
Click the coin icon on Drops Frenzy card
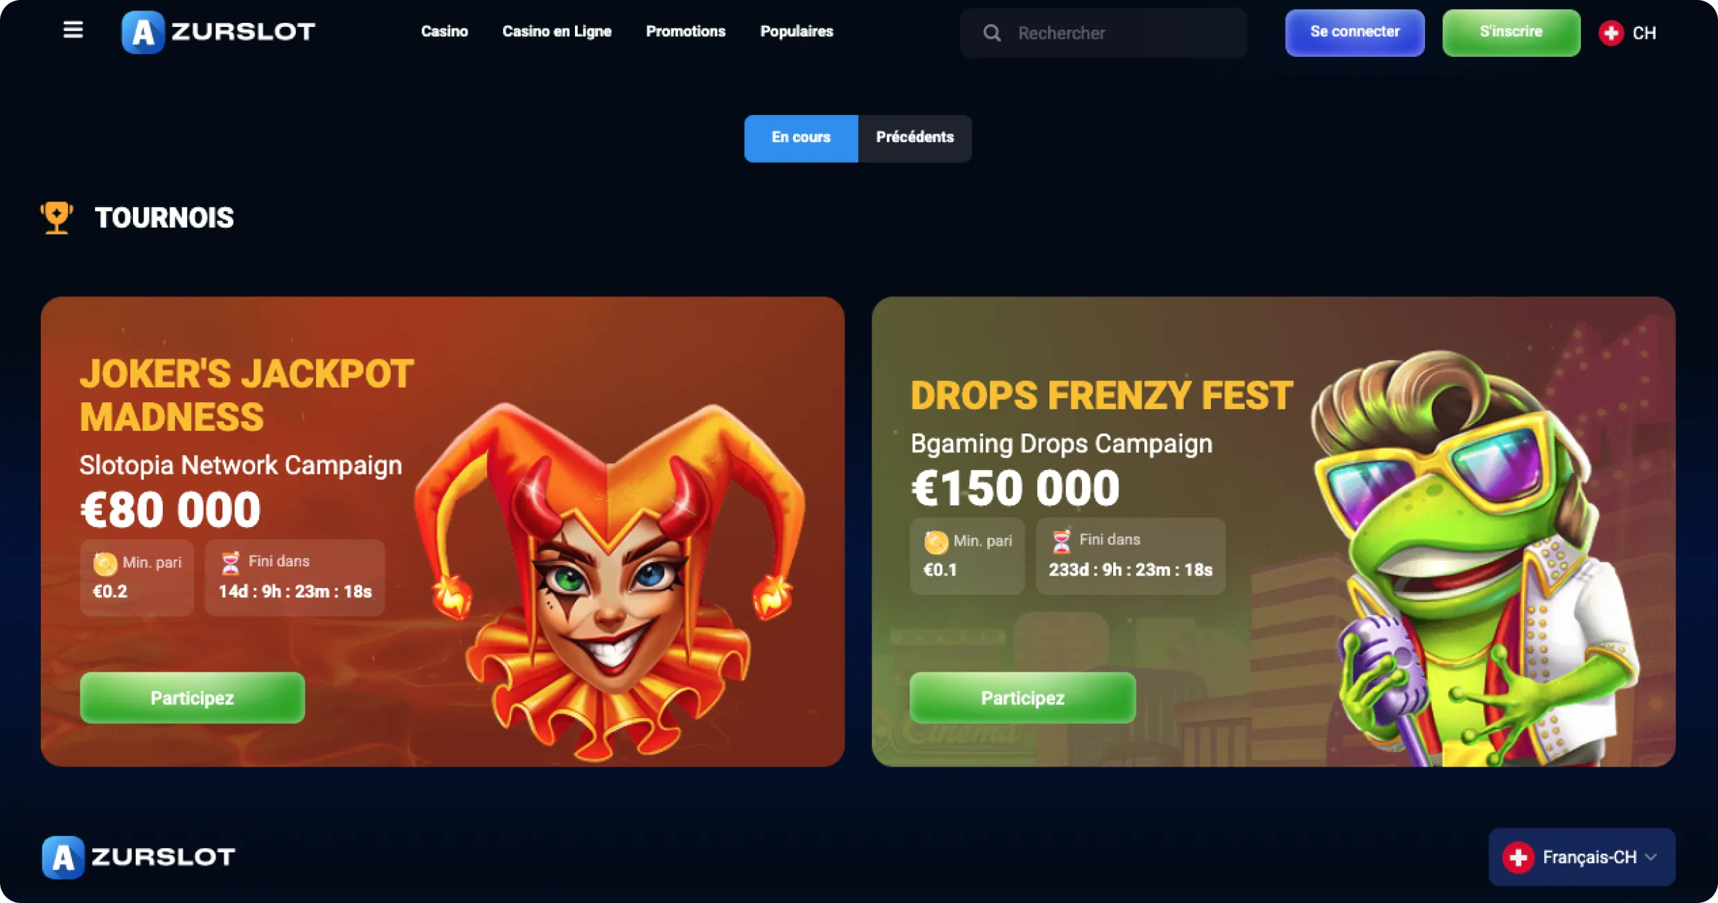[x=936, y=542]
